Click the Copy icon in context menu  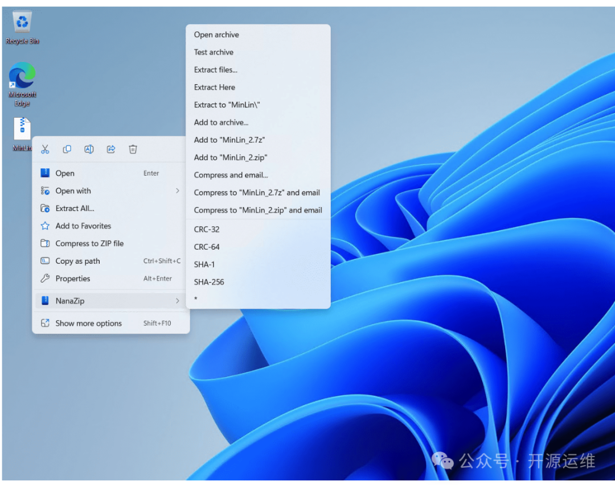[67, 150]
